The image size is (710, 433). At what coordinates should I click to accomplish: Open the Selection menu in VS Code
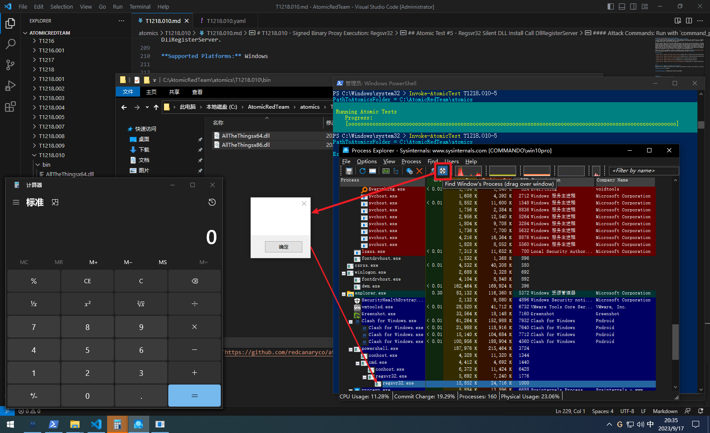(x=62, y=6)
